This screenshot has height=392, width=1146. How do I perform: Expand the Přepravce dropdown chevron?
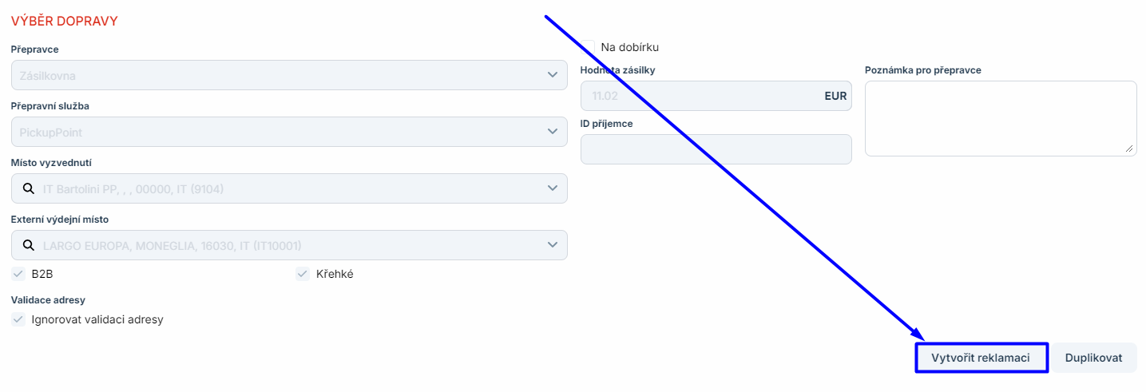click(553, 74)
